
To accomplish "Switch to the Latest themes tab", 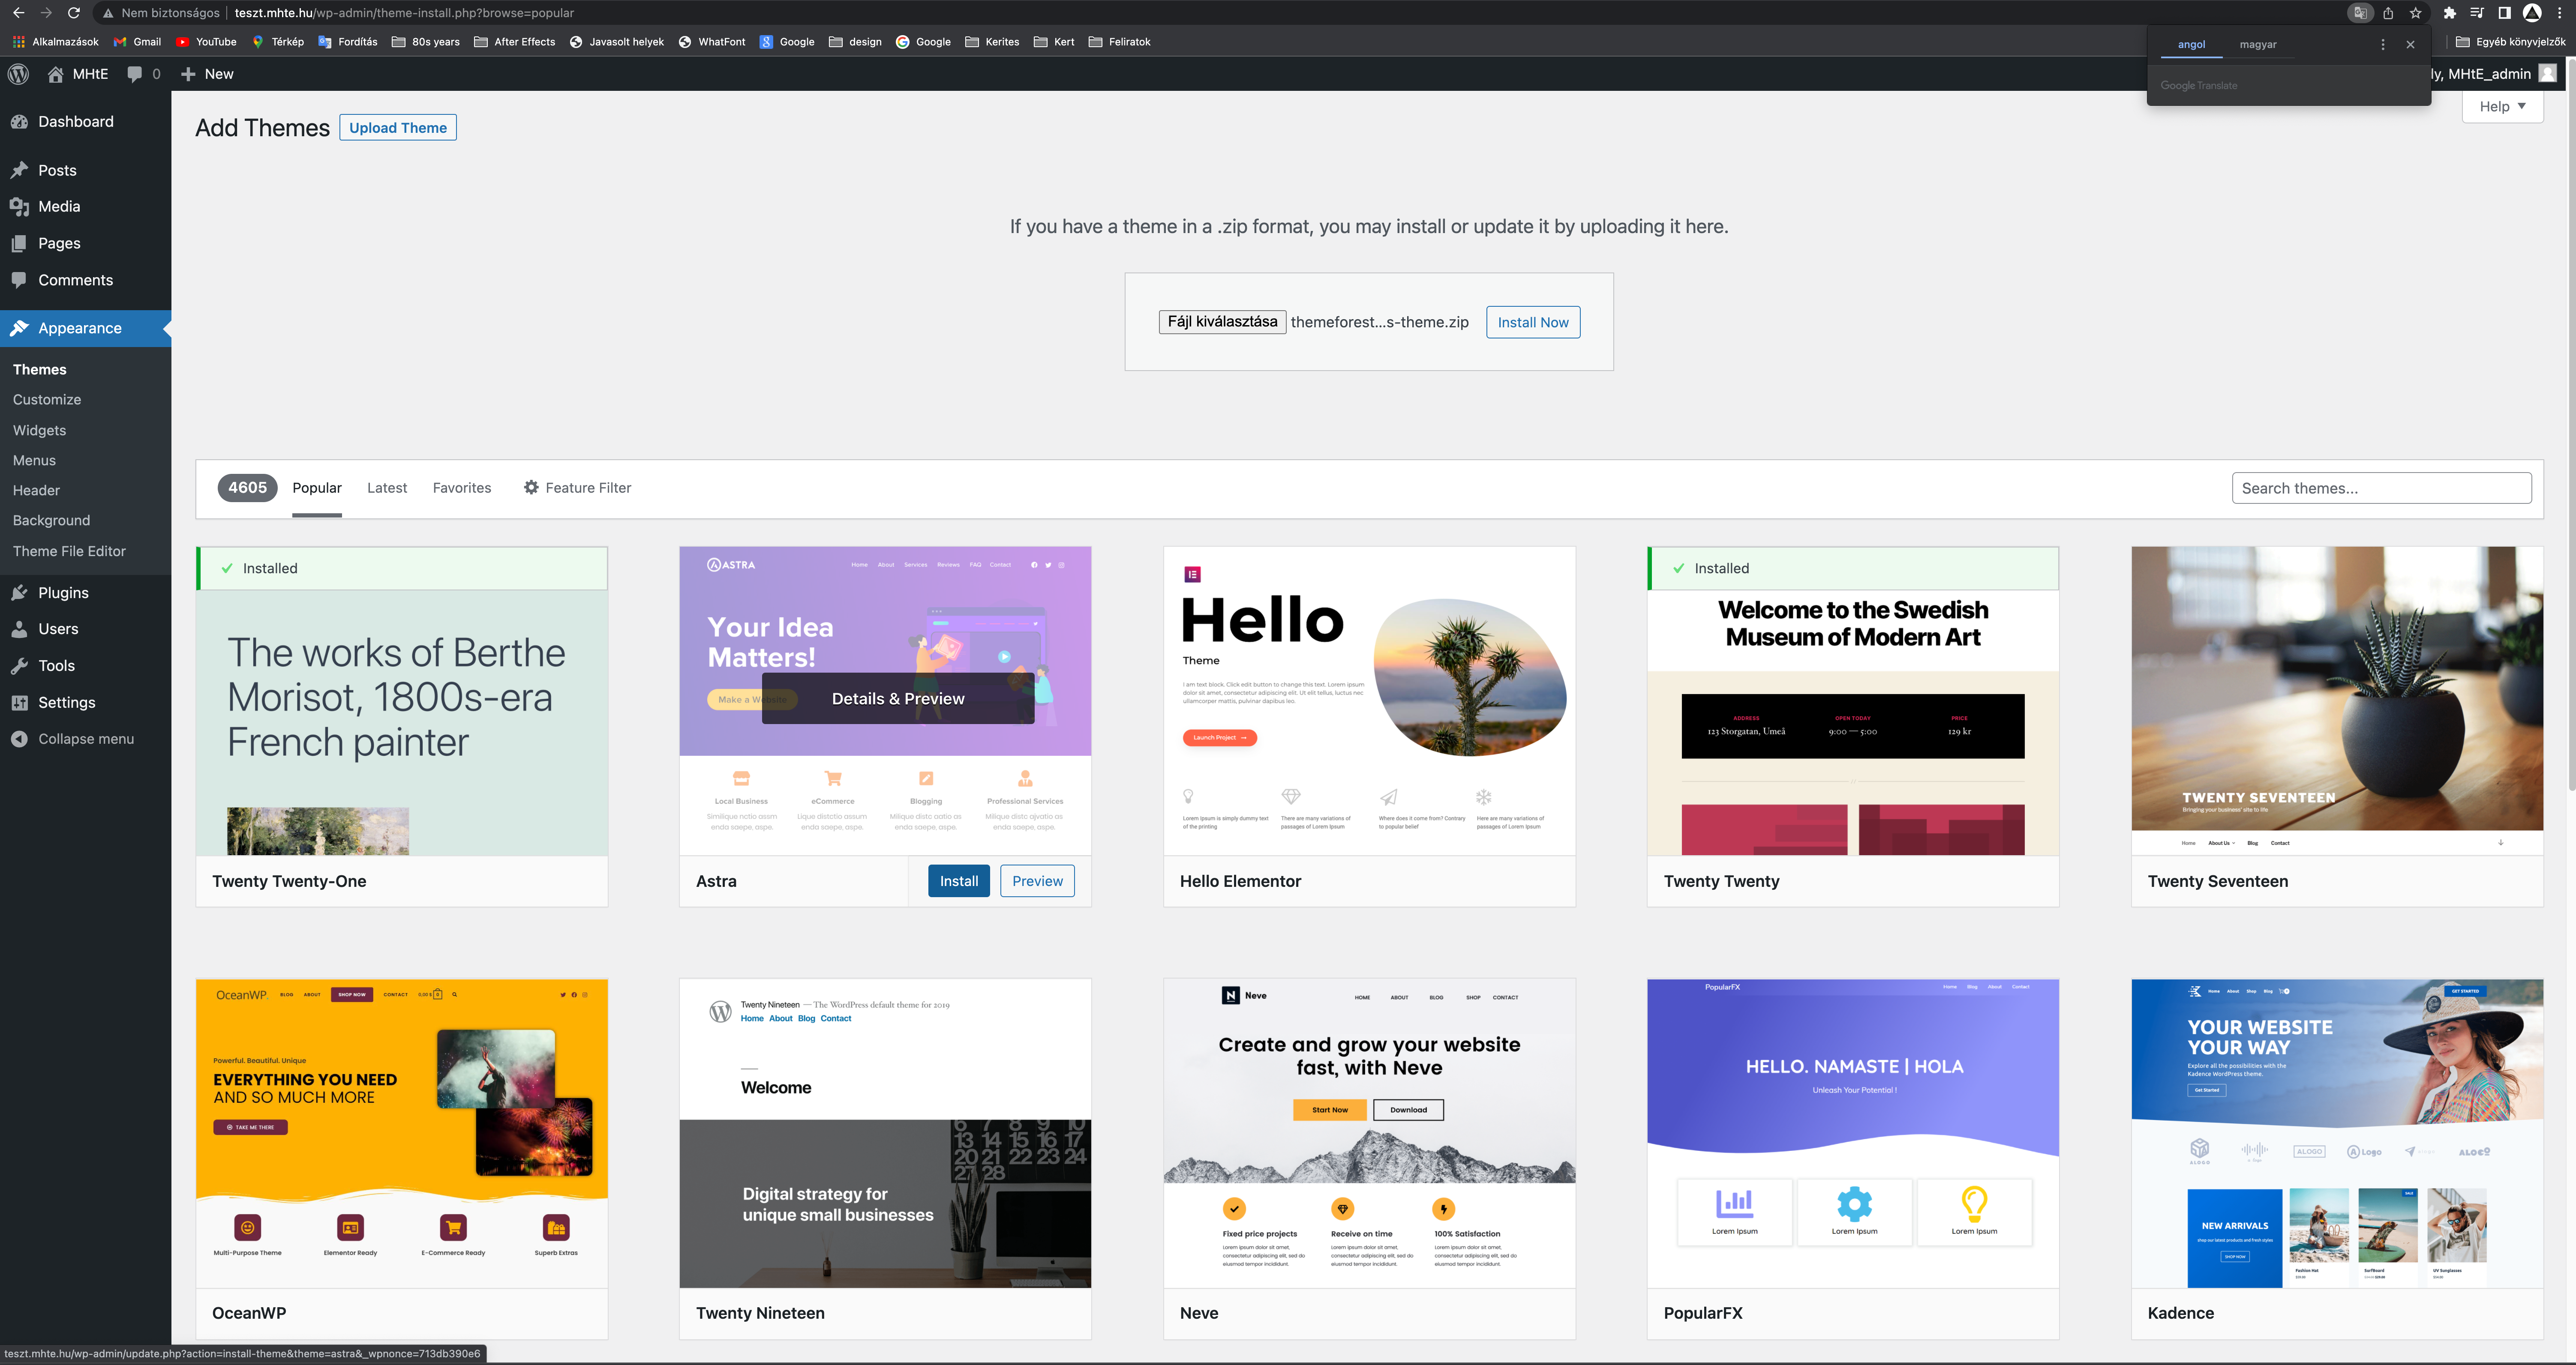I will click(x=387, y=489).
